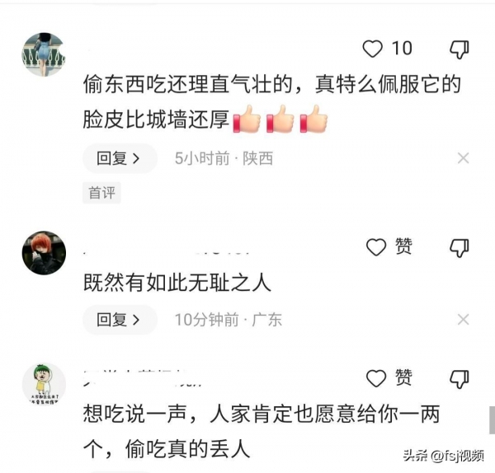
Task: Tap thumbs-down on the 无耻之人 comment
Action: tap(460, 248)
